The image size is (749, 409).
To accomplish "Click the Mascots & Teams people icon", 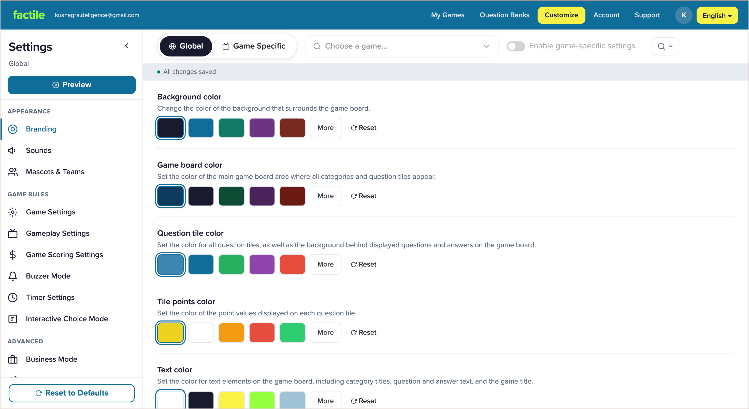I will point(12,172).
